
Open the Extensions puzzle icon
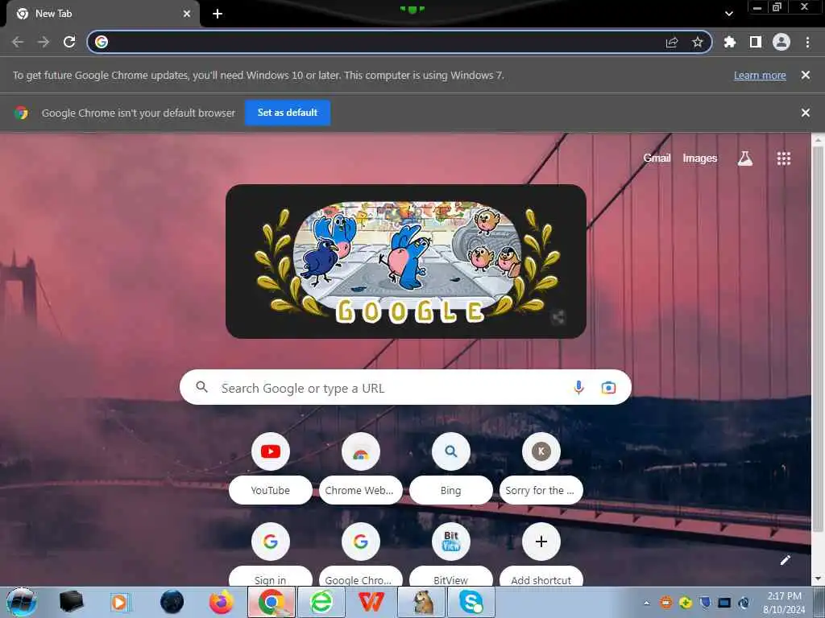(730, 42)
